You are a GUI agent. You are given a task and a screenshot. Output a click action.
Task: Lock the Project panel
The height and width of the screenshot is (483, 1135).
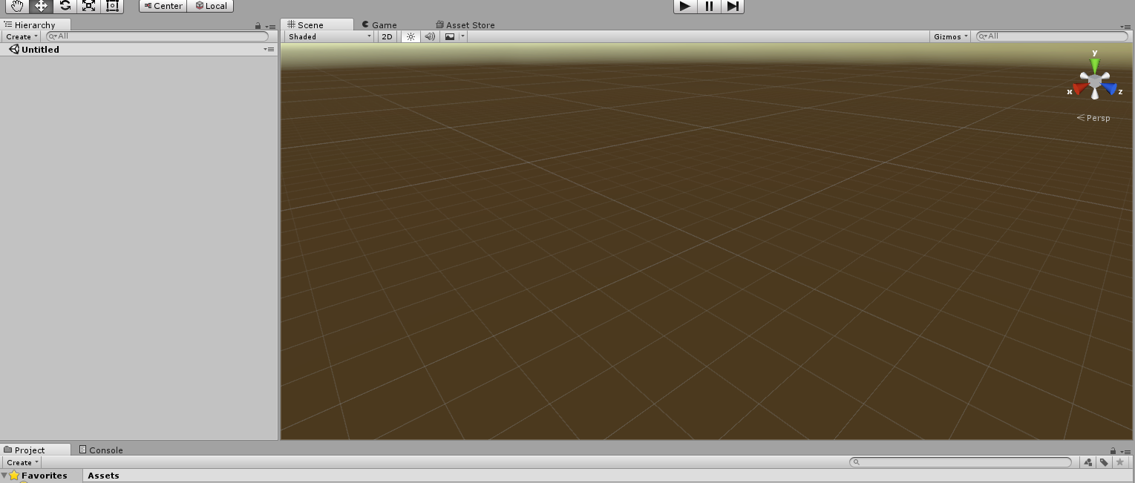1113,451
